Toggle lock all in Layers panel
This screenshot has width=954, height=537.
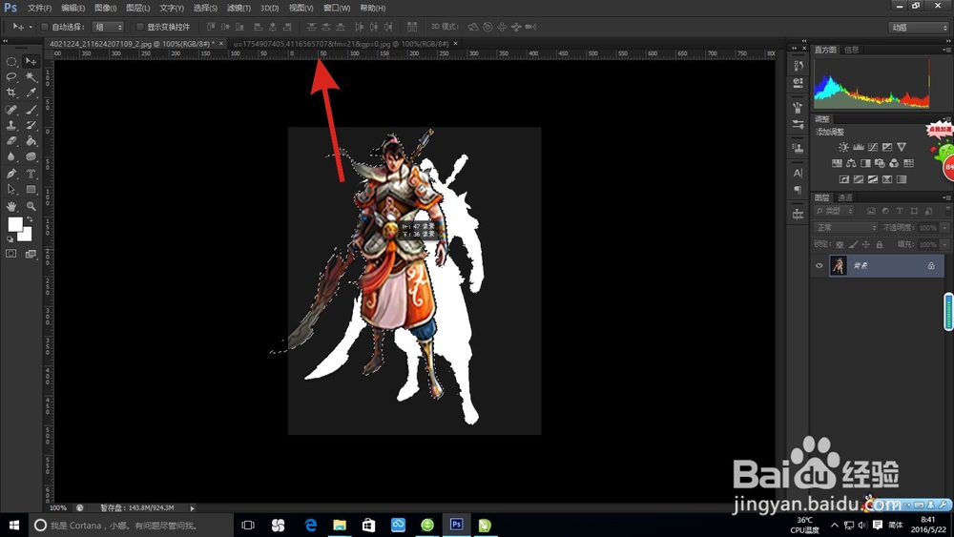880,244
